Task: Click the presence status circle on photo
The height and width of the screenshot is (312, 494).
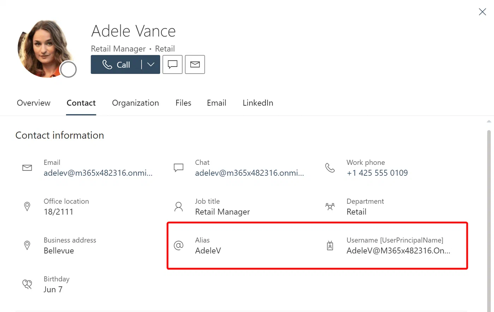Action: [x=68, y=69]
